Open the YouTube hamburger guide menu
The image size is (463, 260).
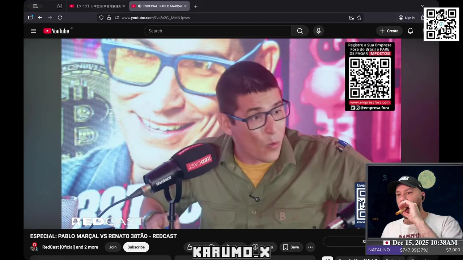pos(33,31)
